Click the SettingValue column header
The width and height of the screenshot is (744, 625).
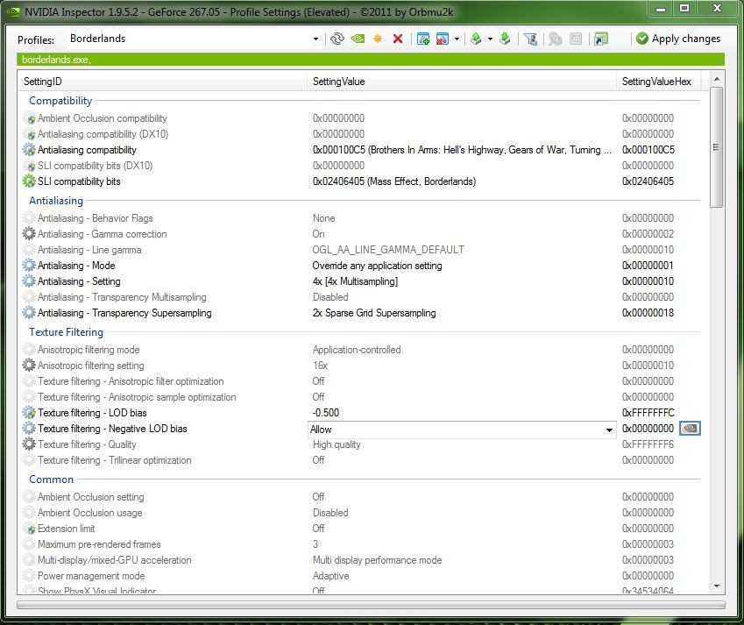coord(461,82)
